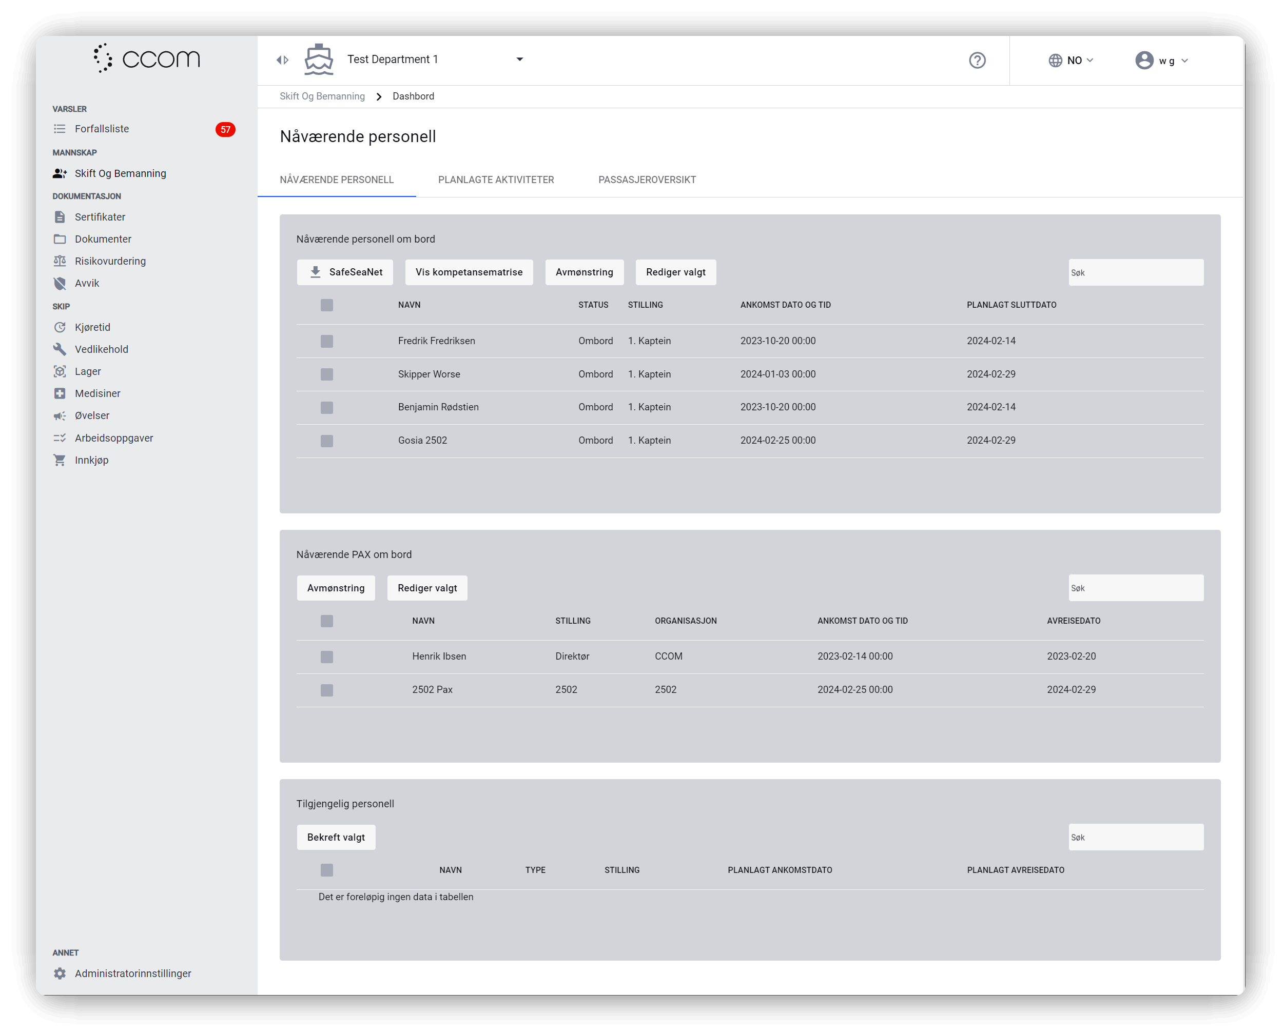Screen dimensions: 1284x1034
Task: Check the box for 2502 Pax
Action: pyautogui.click(x=326, y=690)
